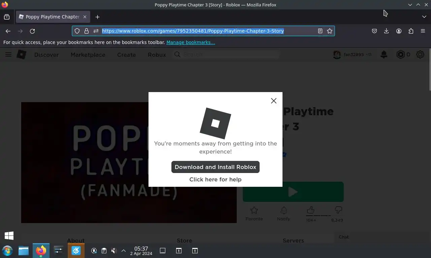Open the clipboard tray icon
This screenshot has height=258, width=431.
tap(104, 251)
